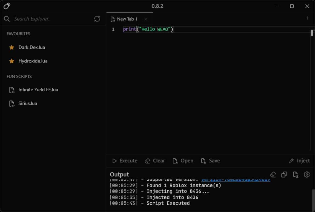Click 'Found 1 Roblox instance(s)' output line
The height and width of the screenshot is (212, 315).
165,185
